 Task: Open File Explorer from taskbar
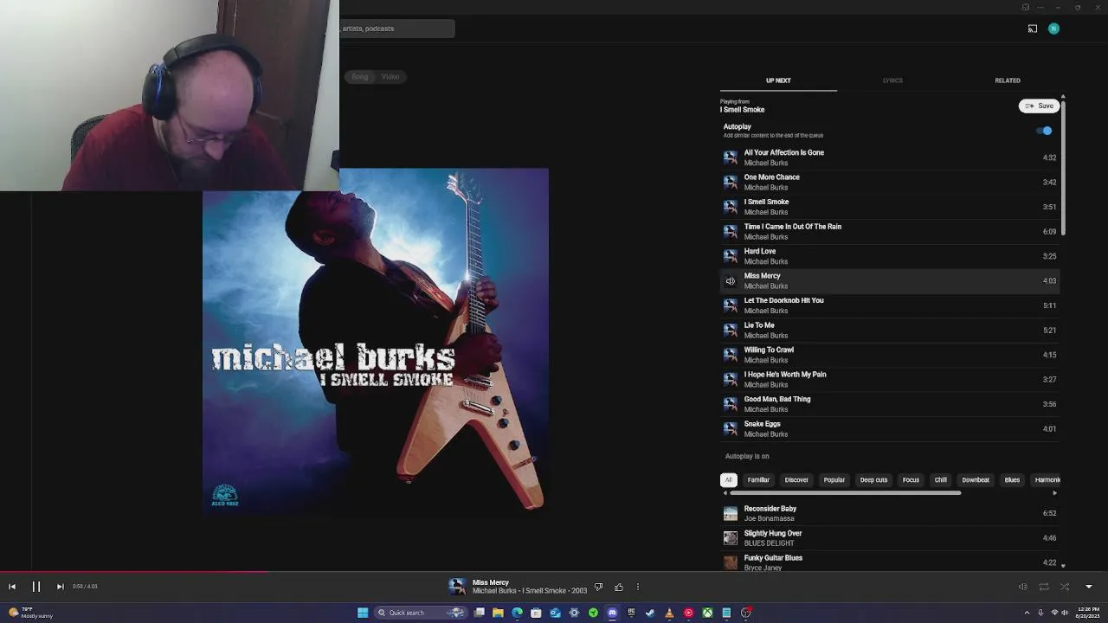click(x=498, y=613)
